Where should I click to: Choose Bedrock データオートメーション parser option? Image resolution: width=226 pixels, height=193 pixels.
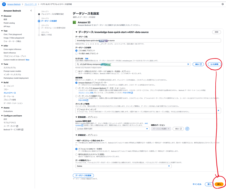click(76, 88)
